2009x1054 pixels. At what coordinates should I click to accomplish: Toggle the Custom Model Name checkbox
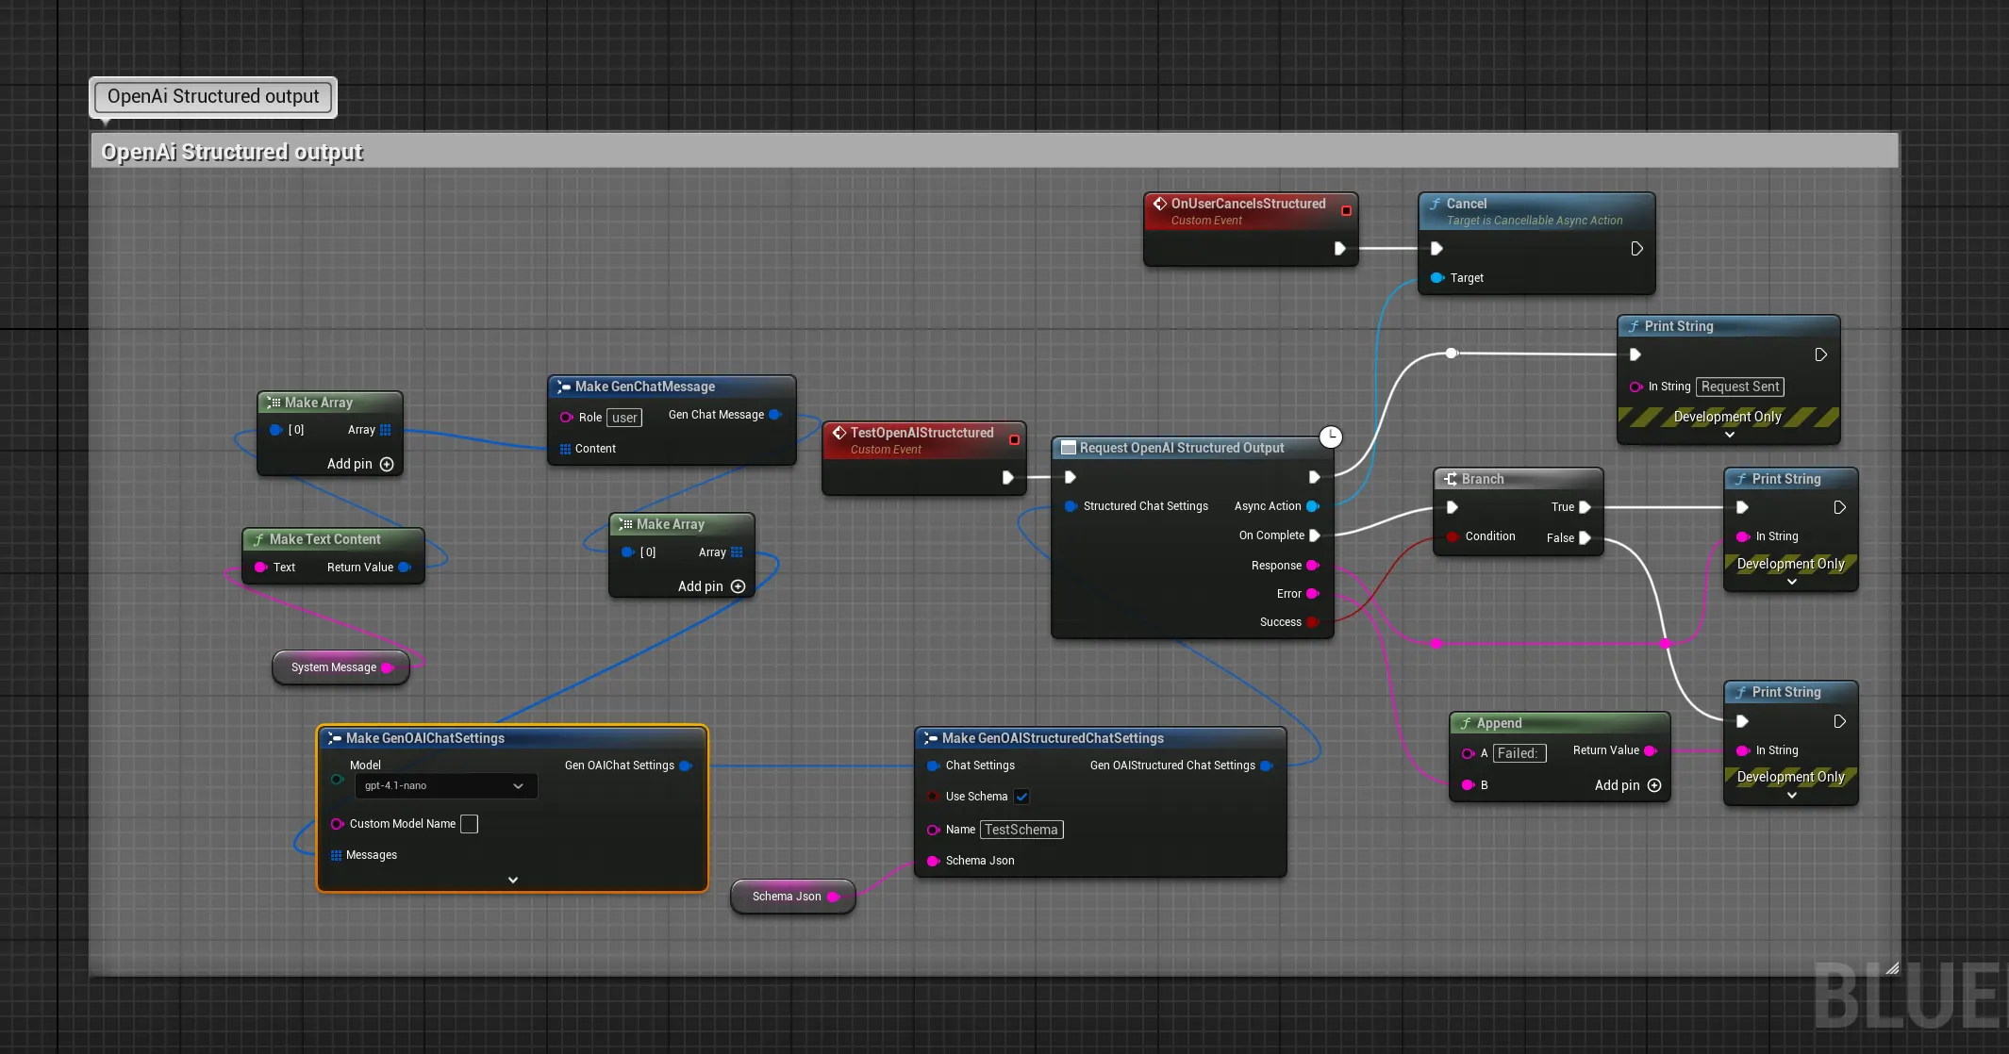click(469, 824)
